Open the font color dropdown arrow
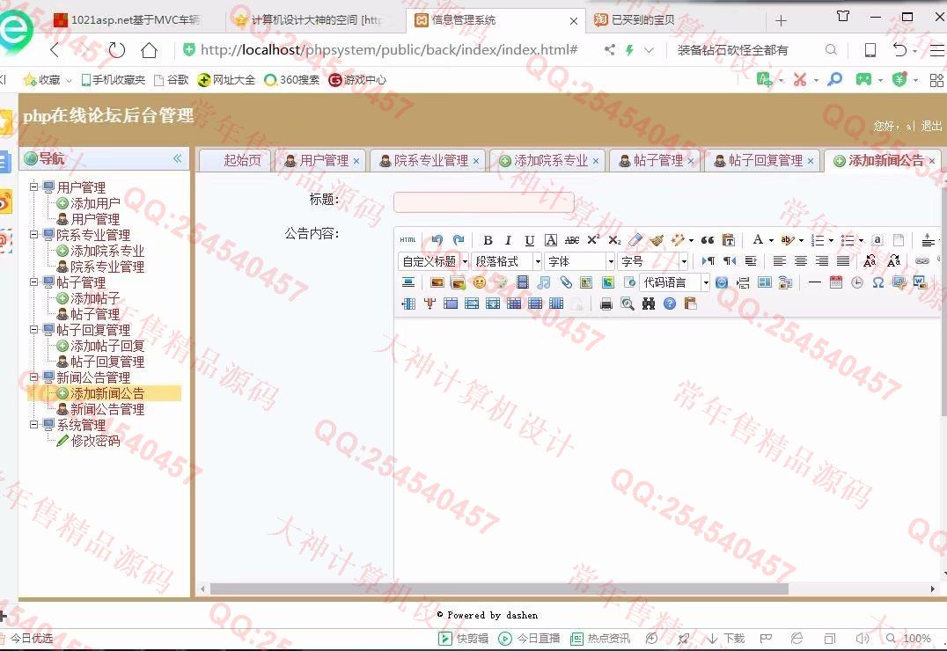This screenshot has width=947, height=651. (771, 241)
